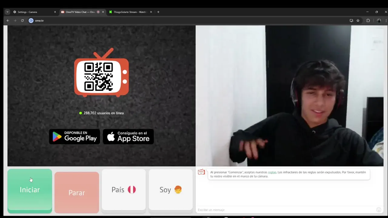Click the OmeTV avatar beside the chat message
Viewport: 388px width, 218px height.
tap(202, 172)
